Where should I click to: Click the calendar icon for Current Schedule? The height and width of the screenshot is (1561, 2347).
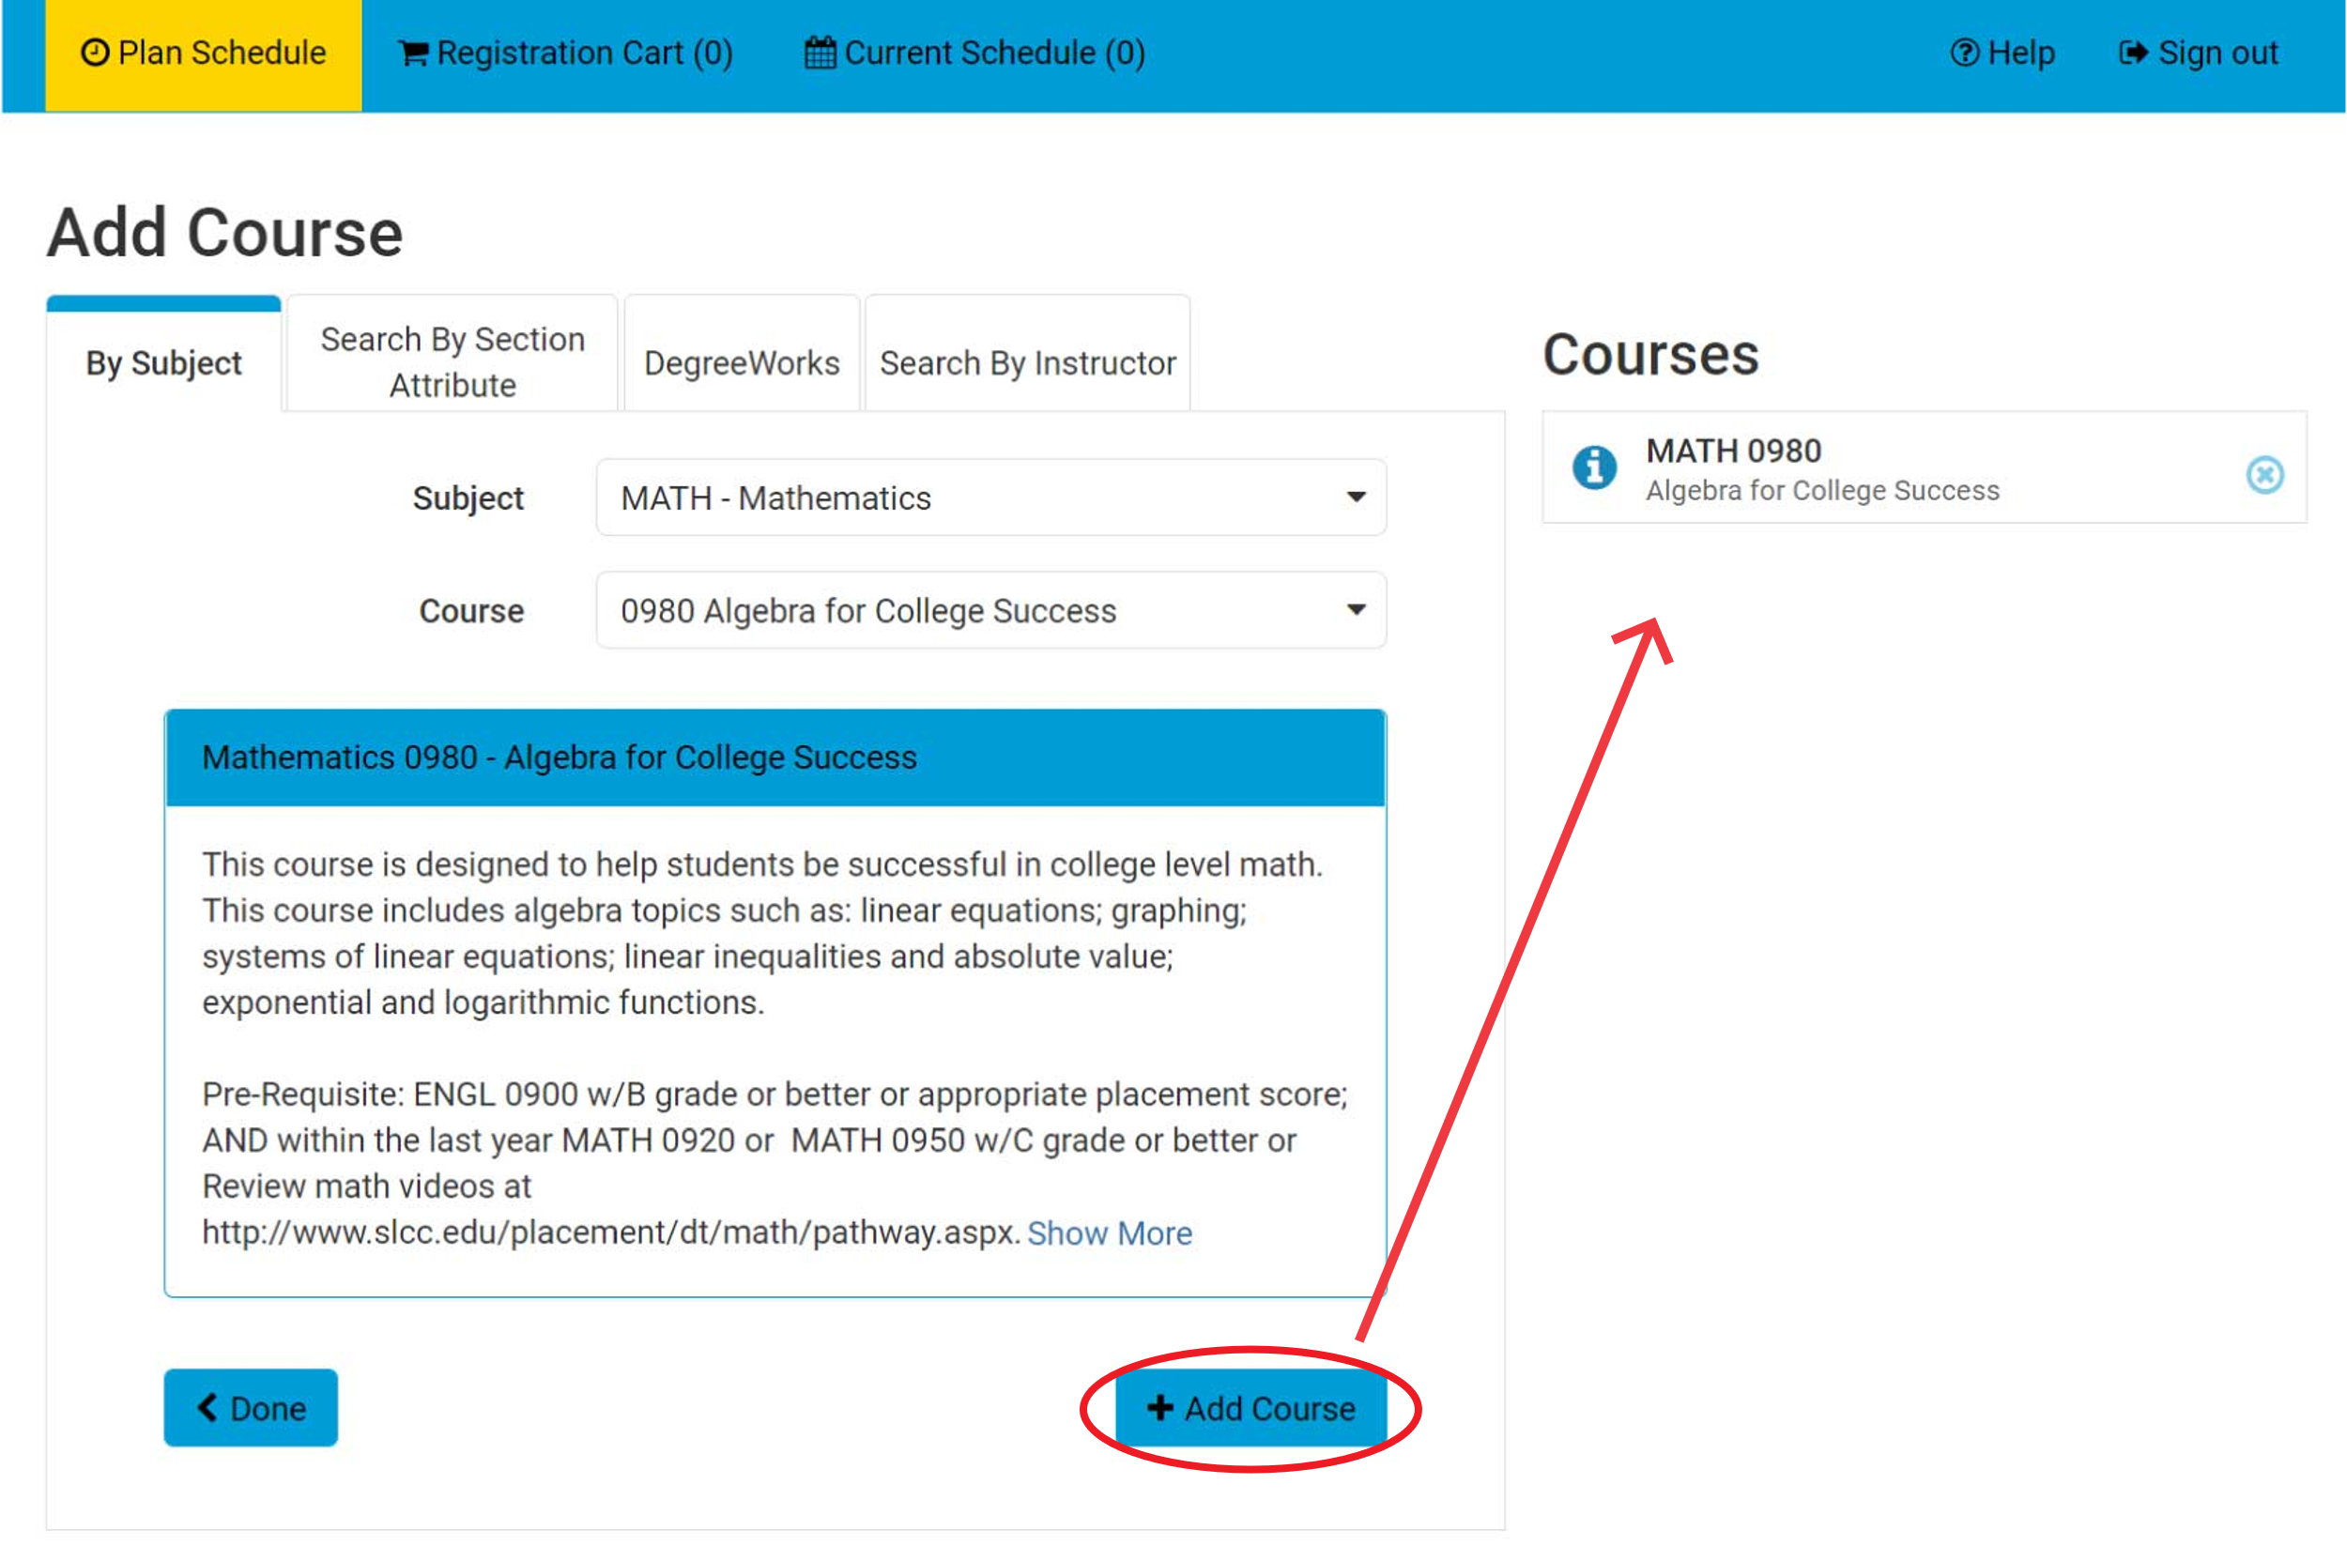tap(820, 53)
